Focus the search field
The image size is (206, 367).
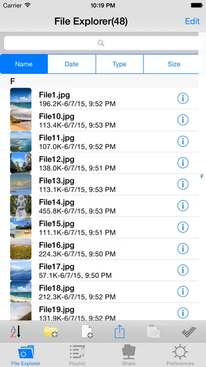101,43
